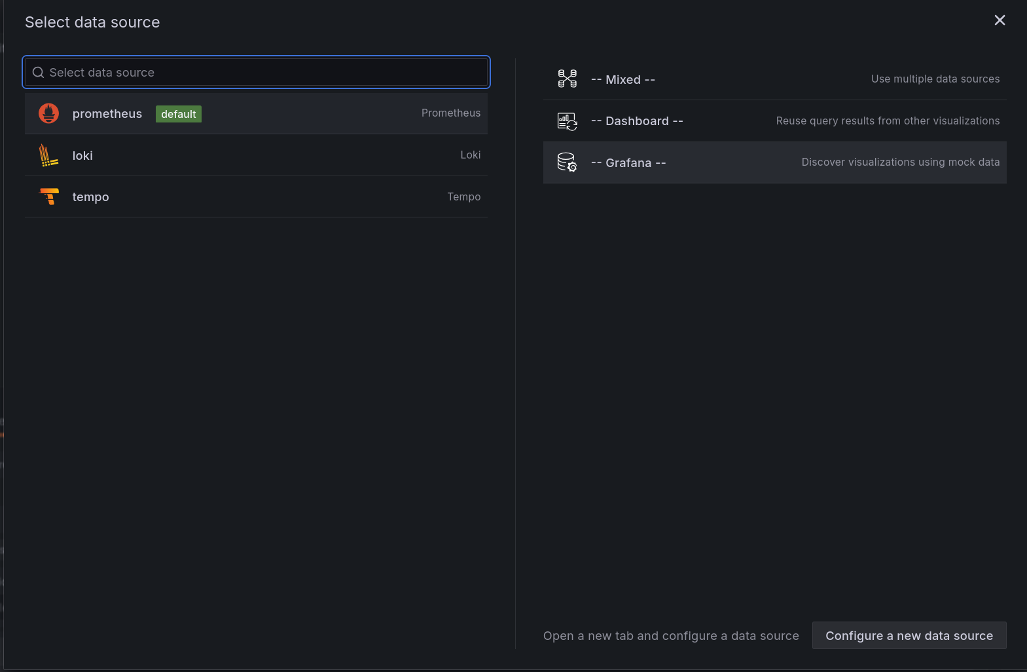The image size is (1027, 672).
Task: Click the green default badge
Action: 178,114
